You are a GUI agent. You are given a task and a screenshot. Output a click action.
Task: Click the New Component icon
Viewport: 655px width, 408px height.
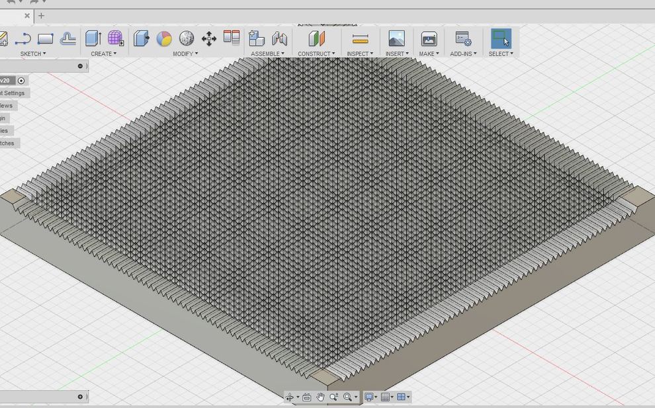(257, 38)
